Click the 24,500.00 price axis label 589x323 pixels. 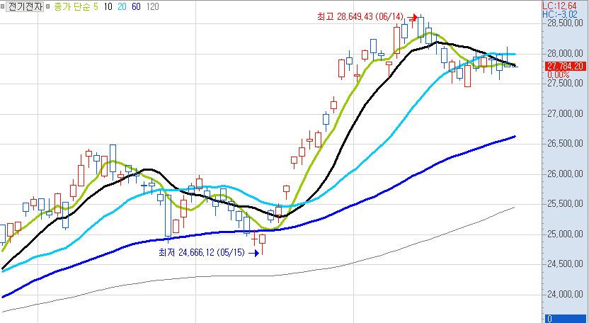click(x=566, y=264)
